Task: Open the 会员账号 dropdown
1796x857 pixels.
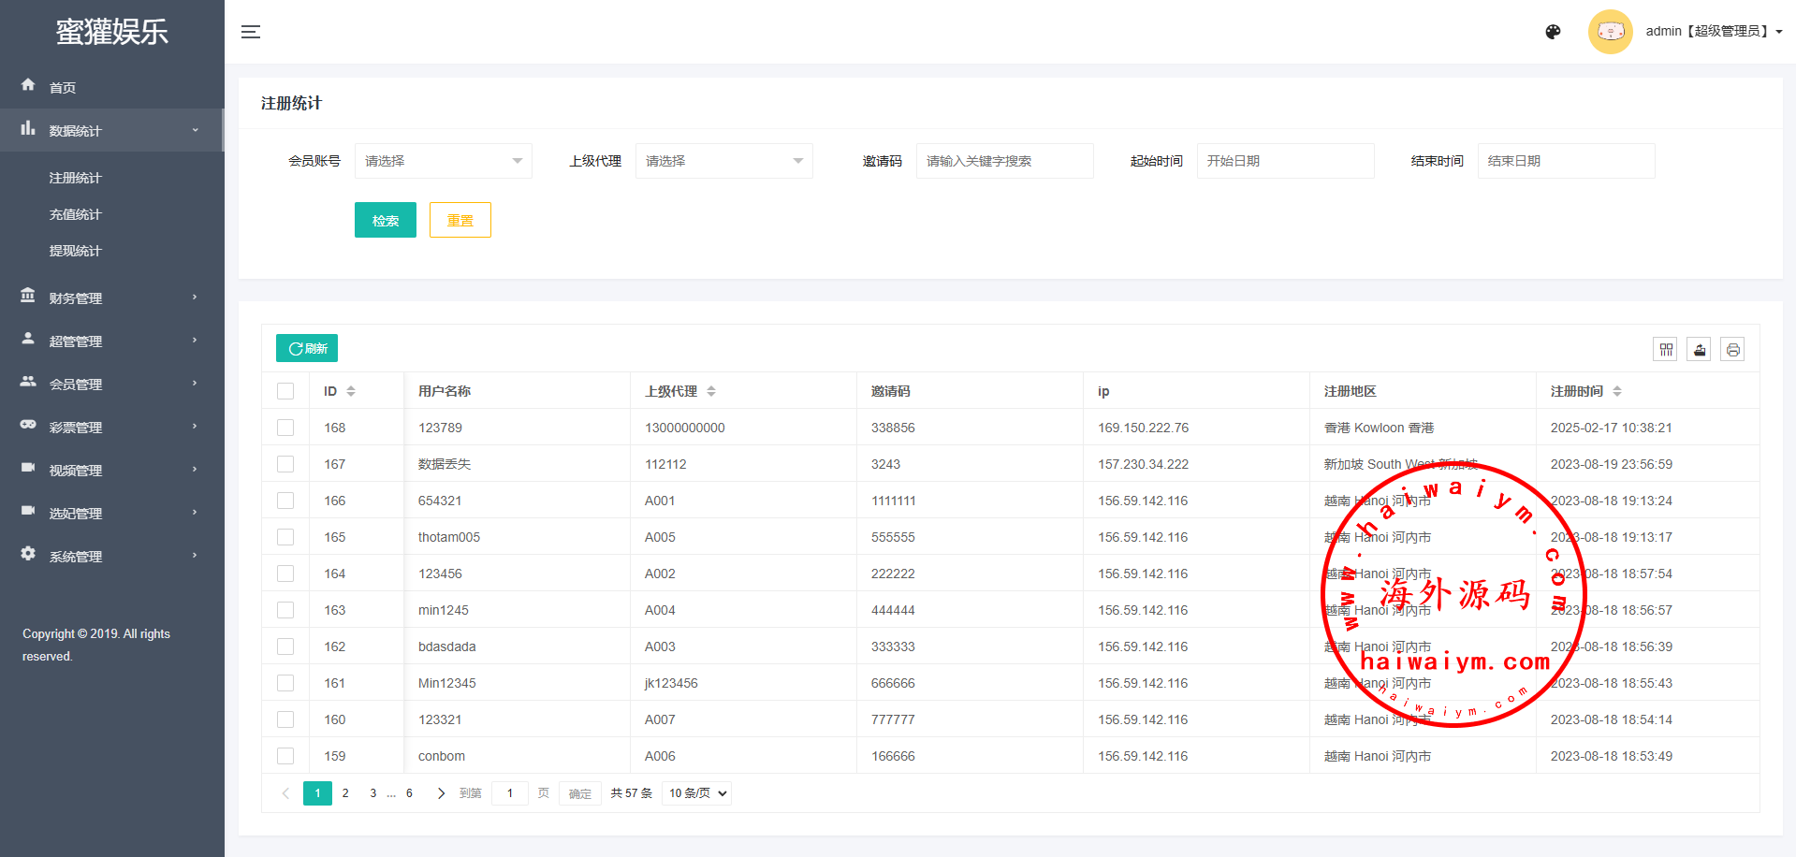Action: 443,161
